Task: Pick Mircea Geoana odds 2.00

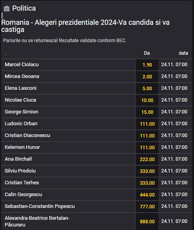Action: coord(147,76)
